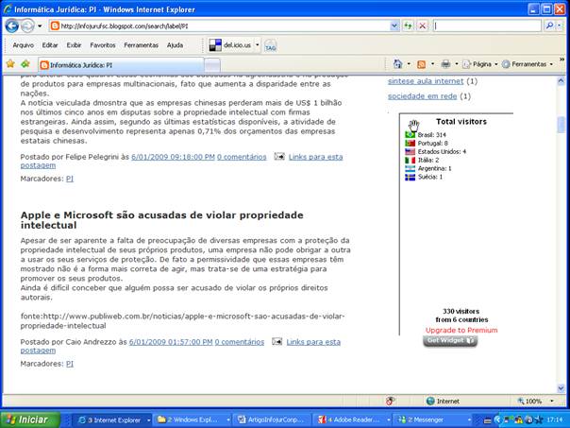Click the Home icon in the command bar
The height and width of the screenshot is (428, 570).
[399, 64]
